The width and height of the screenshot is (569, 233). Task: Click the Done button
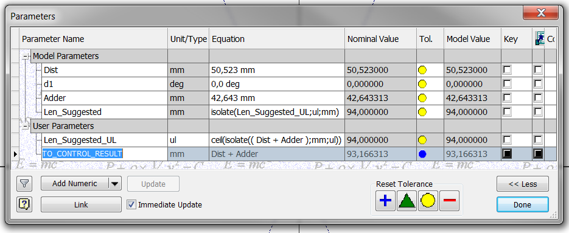pos(523,204)
